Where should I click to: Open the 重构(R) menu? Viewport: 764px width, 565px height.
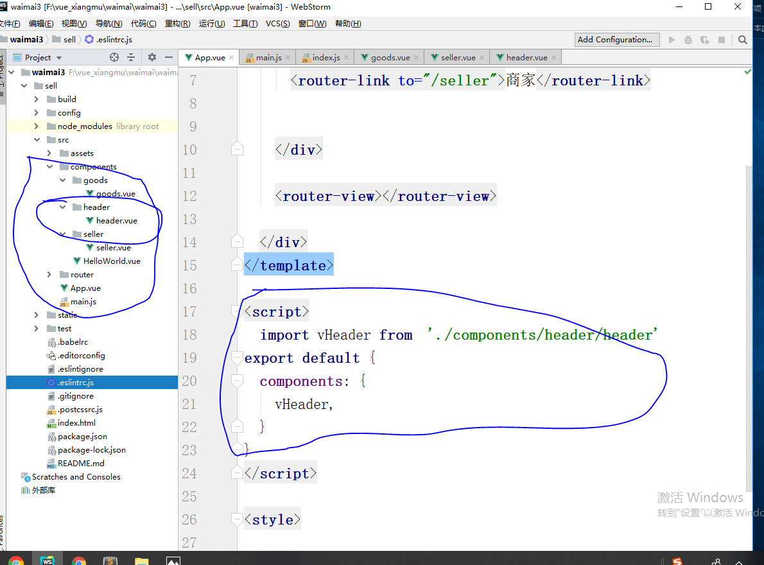click(x=177, y=23)
